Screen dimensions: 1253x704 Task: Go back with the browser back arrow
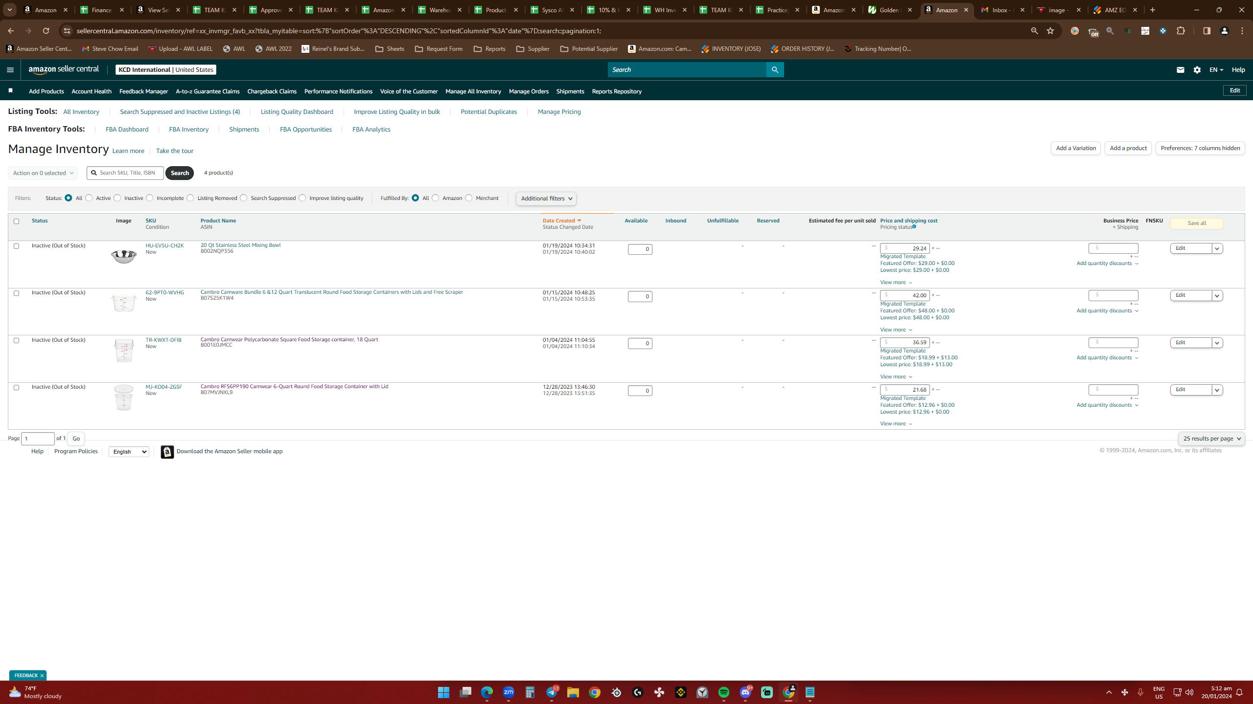click(x=11, y=31)
